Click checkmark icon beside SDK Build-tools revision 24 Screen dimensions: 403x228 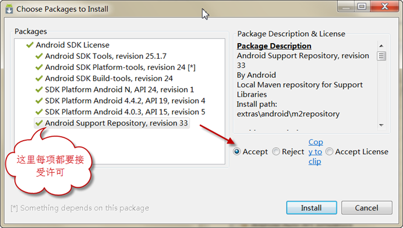click(x=39, y=79)
